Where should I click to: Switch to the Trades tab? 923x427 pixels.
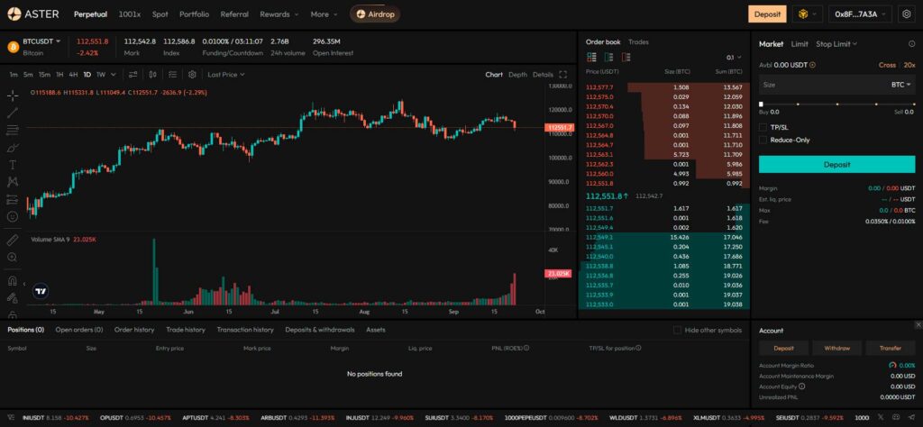click(x=638, y=41)
